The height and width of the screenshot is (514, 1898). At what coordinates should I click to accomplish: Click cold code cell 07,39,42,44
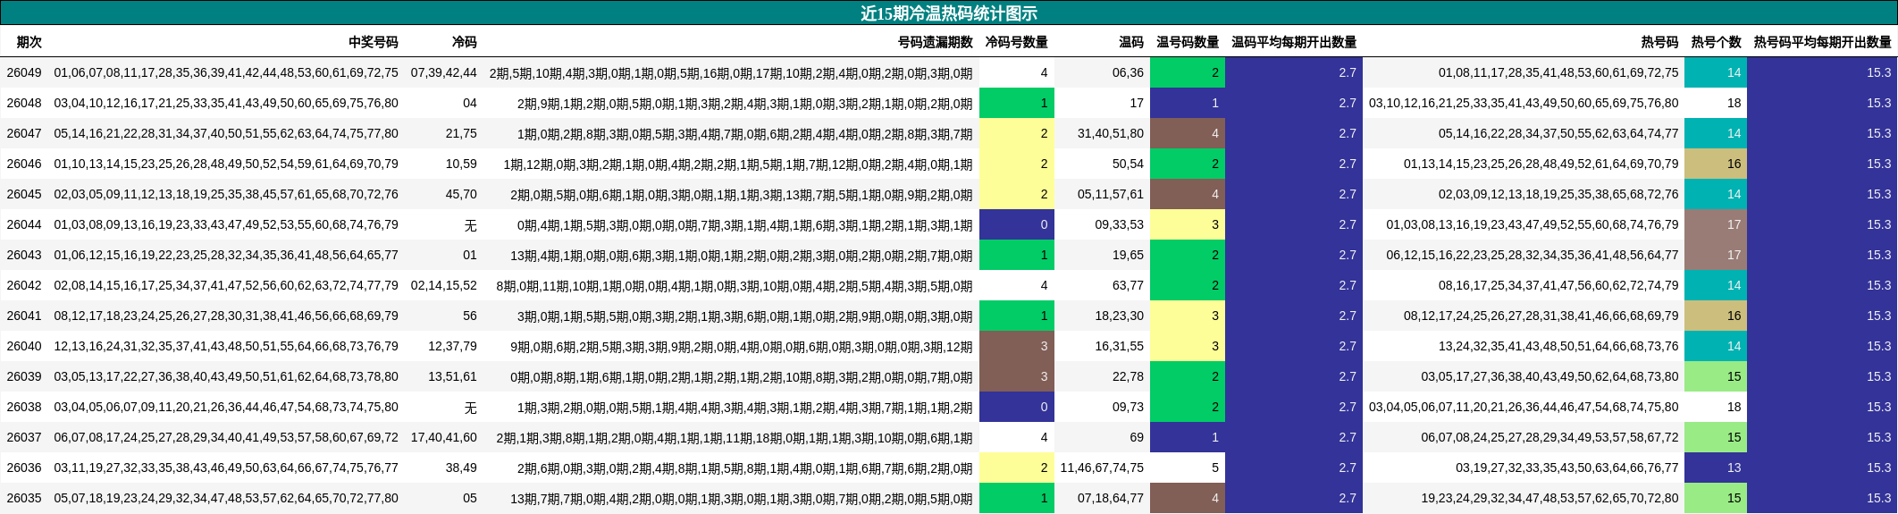tap(443, 72)
